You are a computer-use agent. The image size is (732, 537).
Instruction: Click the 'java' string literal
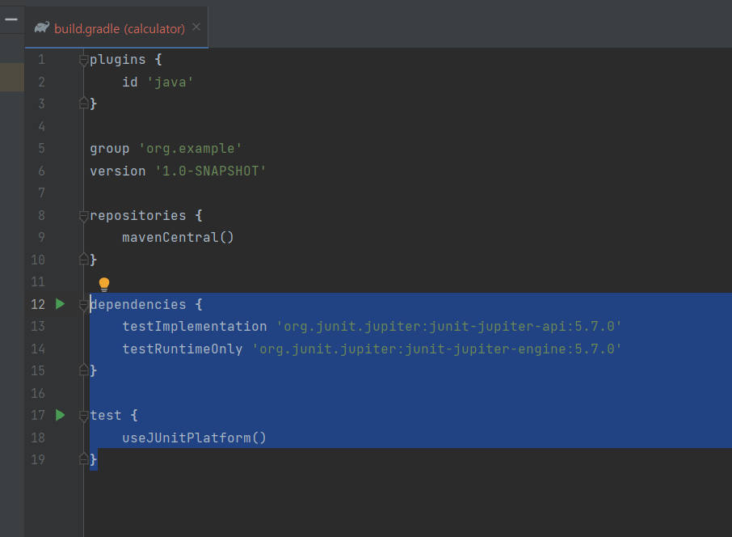[170, 82]
